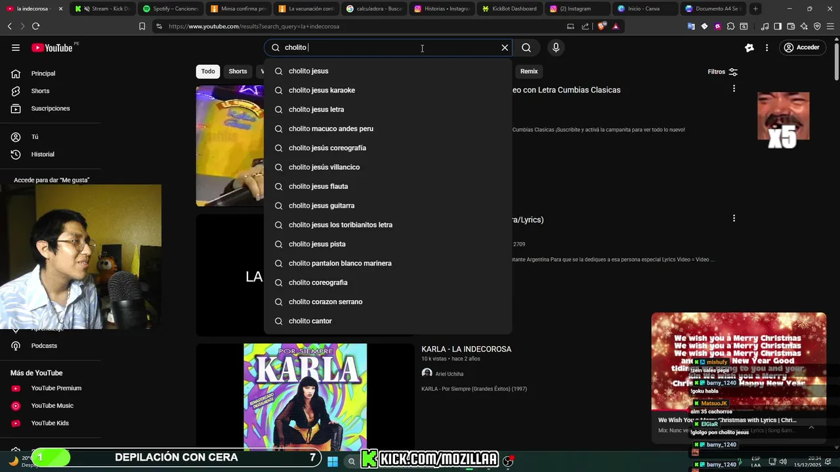
Task: Open the browser share icon
Action: click(x=585, y=26)
